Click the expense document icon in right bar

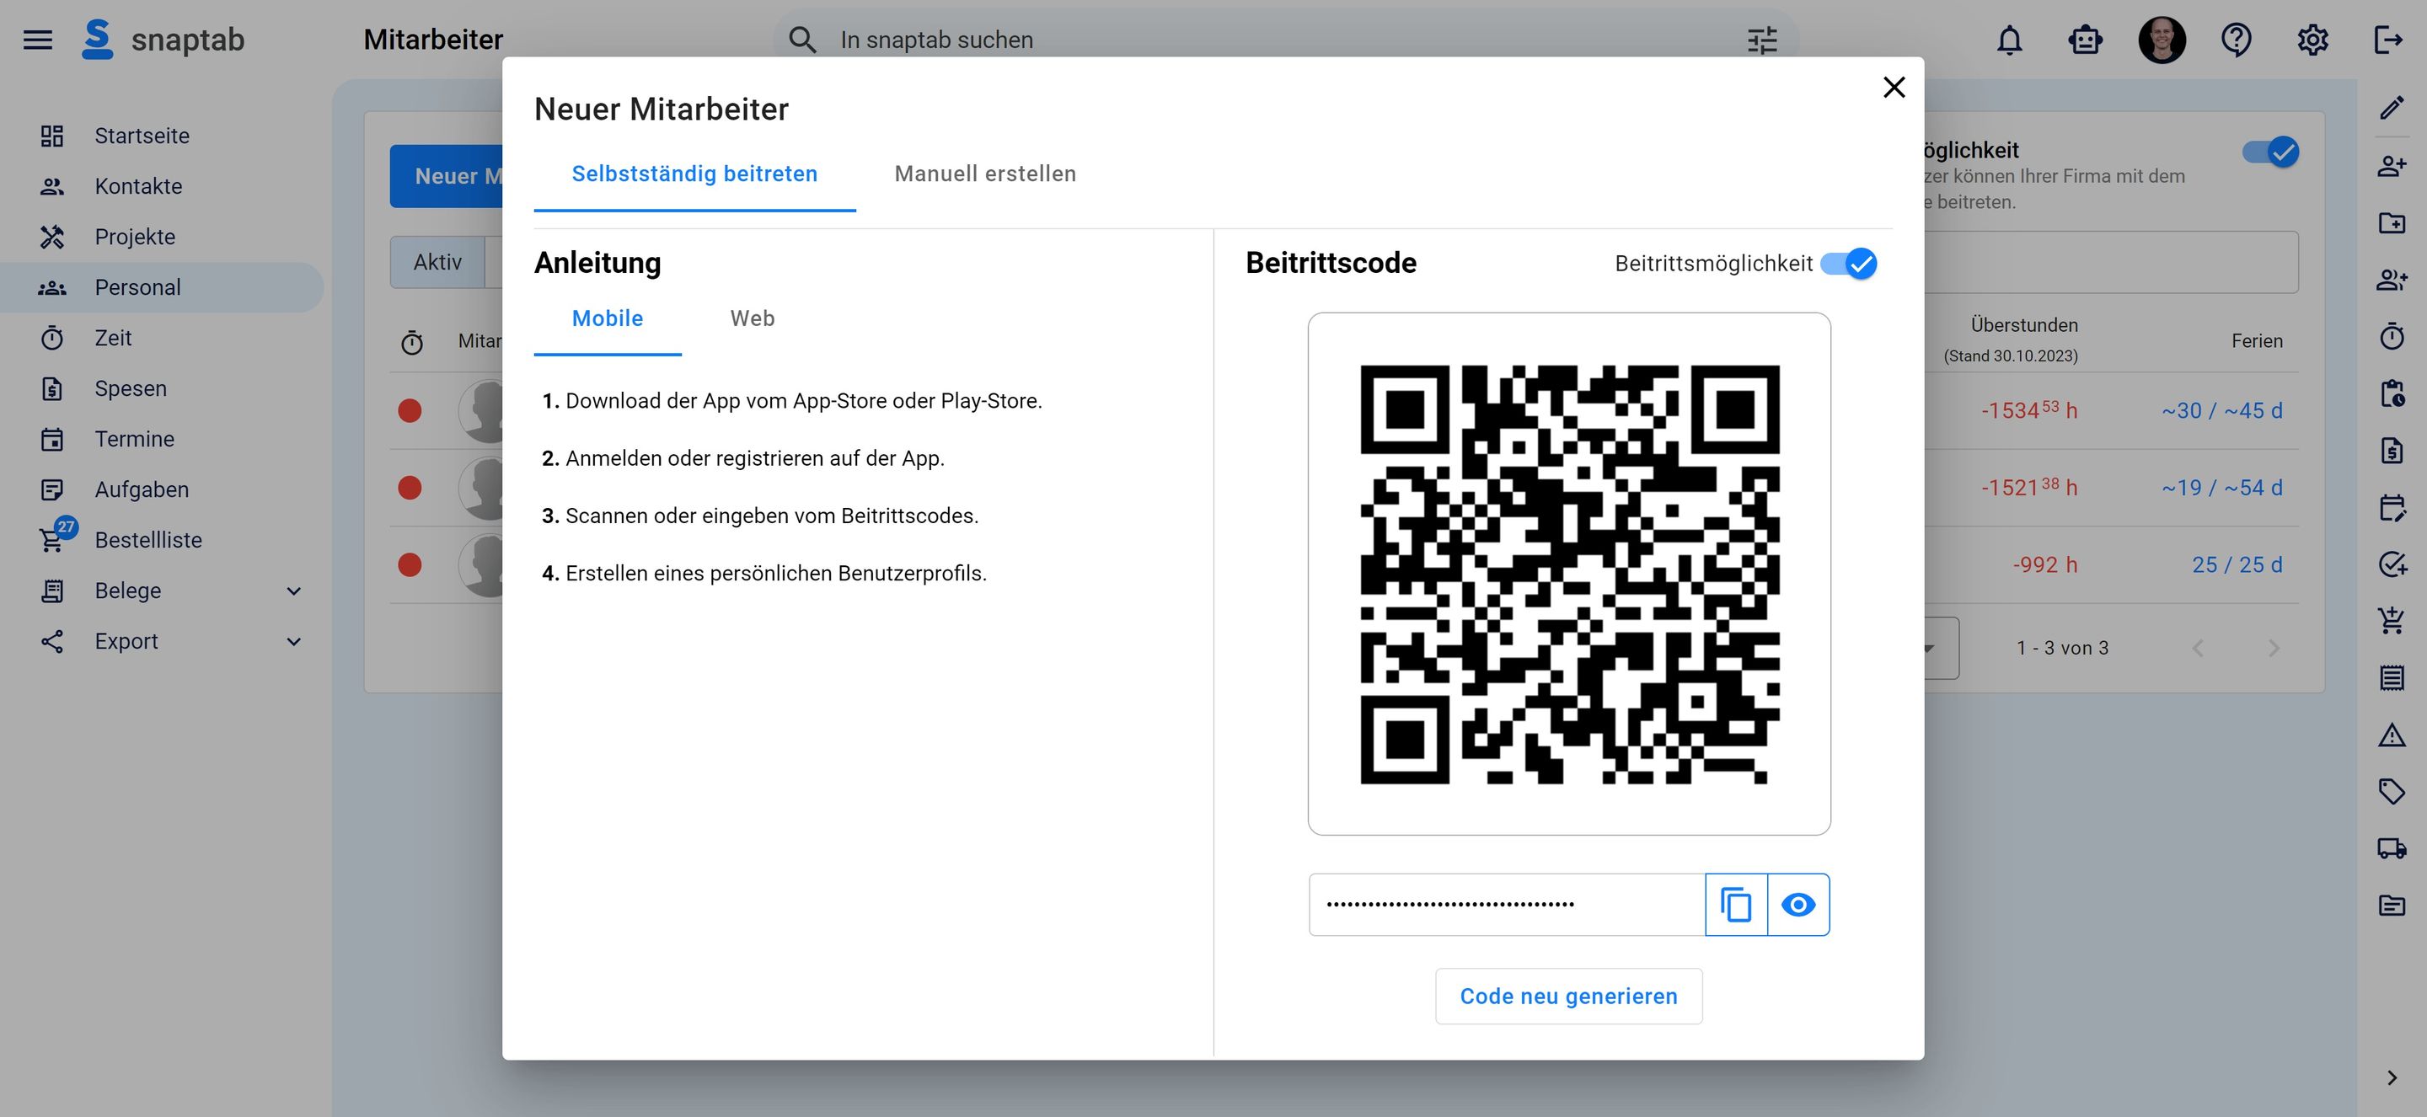click(x=2392, y=450)
